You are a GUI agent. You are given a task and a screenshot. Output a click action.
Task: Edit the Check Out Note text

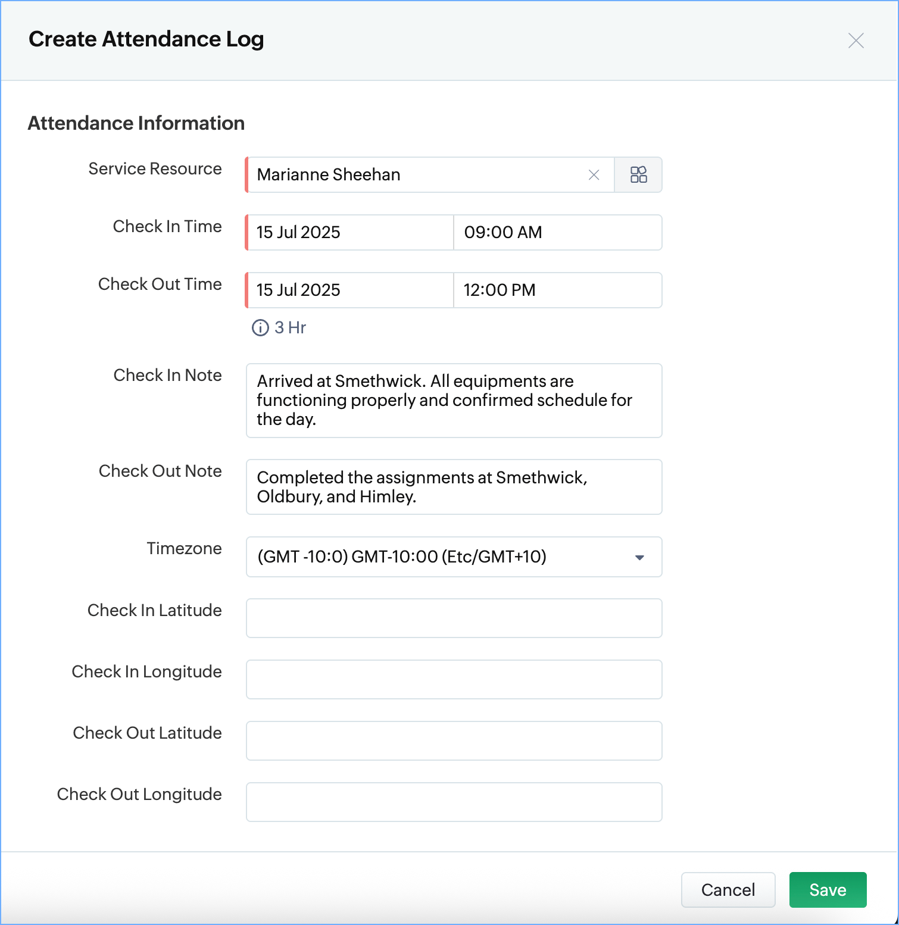coord(454,487)
